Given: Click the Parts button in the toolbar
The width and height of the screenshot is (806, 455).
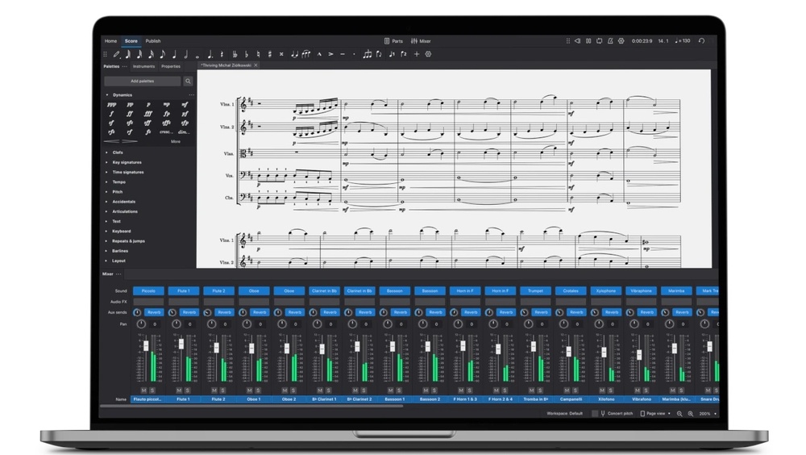Looking at the screenshot, I should [393, 41].
